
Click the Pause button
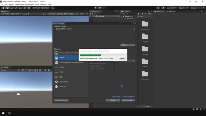click(x=100, y=8)
